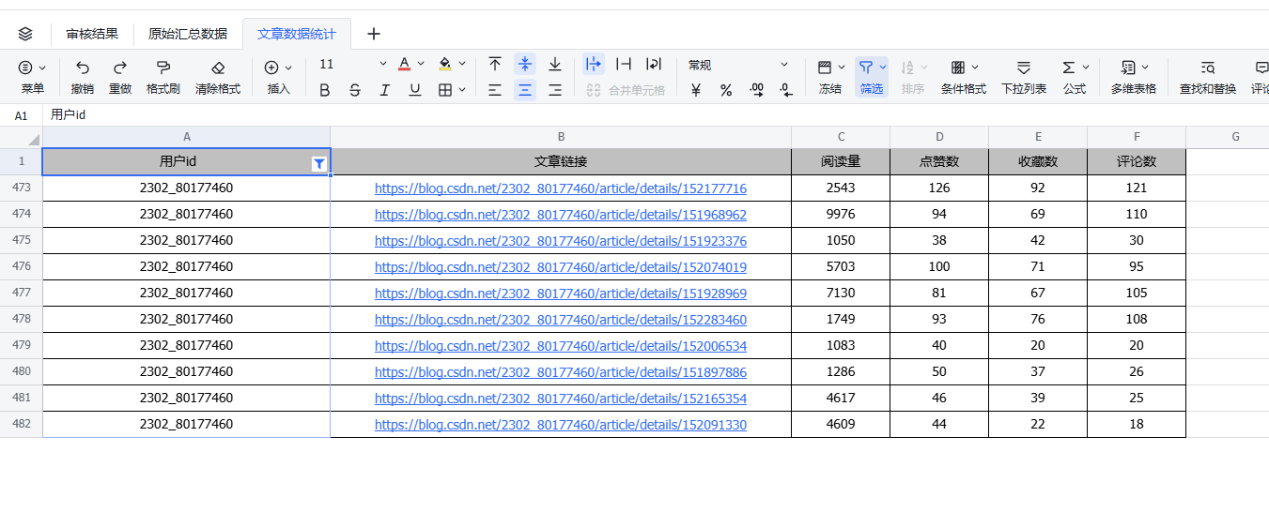Click the formula bar showing 用户id
Screen dimensions: 1269x512
click(x=658, y=115)
